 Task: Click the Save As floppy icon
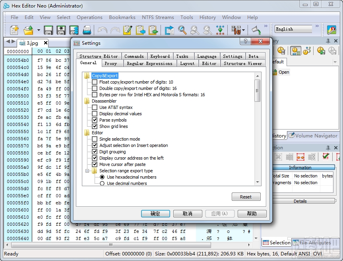click(x=61, y=30)
